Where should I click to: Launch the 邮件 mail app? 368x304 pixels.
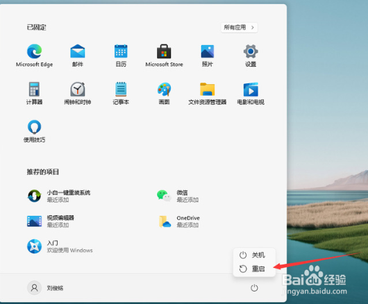tap(78, 56)
